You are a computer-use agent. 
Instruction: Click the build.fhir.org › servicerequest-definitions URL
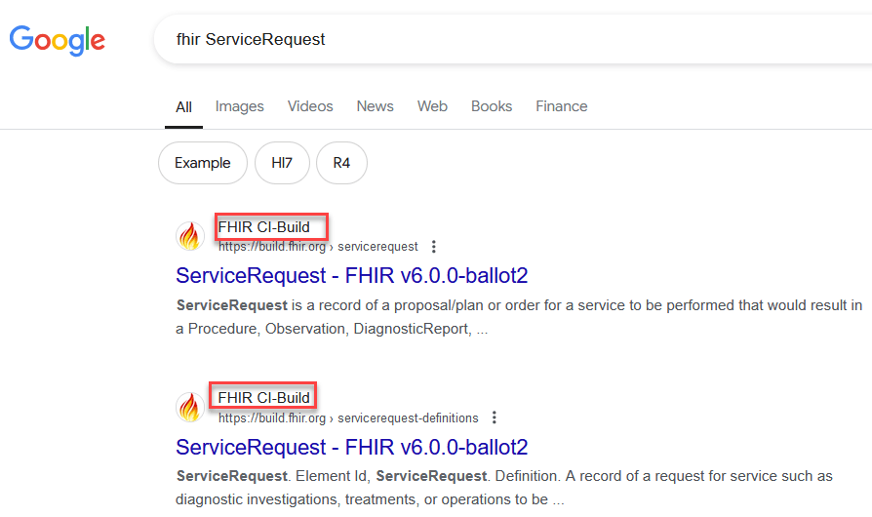pos(348,418)
